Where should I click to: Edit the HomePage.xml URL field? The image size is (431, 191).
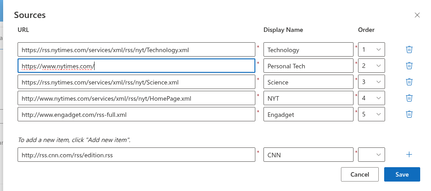136,98
